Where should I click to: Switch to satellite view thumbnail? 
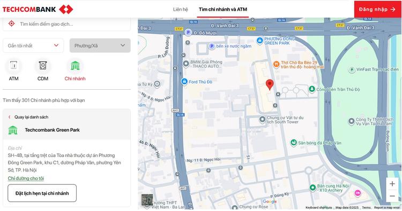click(x=147, y=200)
